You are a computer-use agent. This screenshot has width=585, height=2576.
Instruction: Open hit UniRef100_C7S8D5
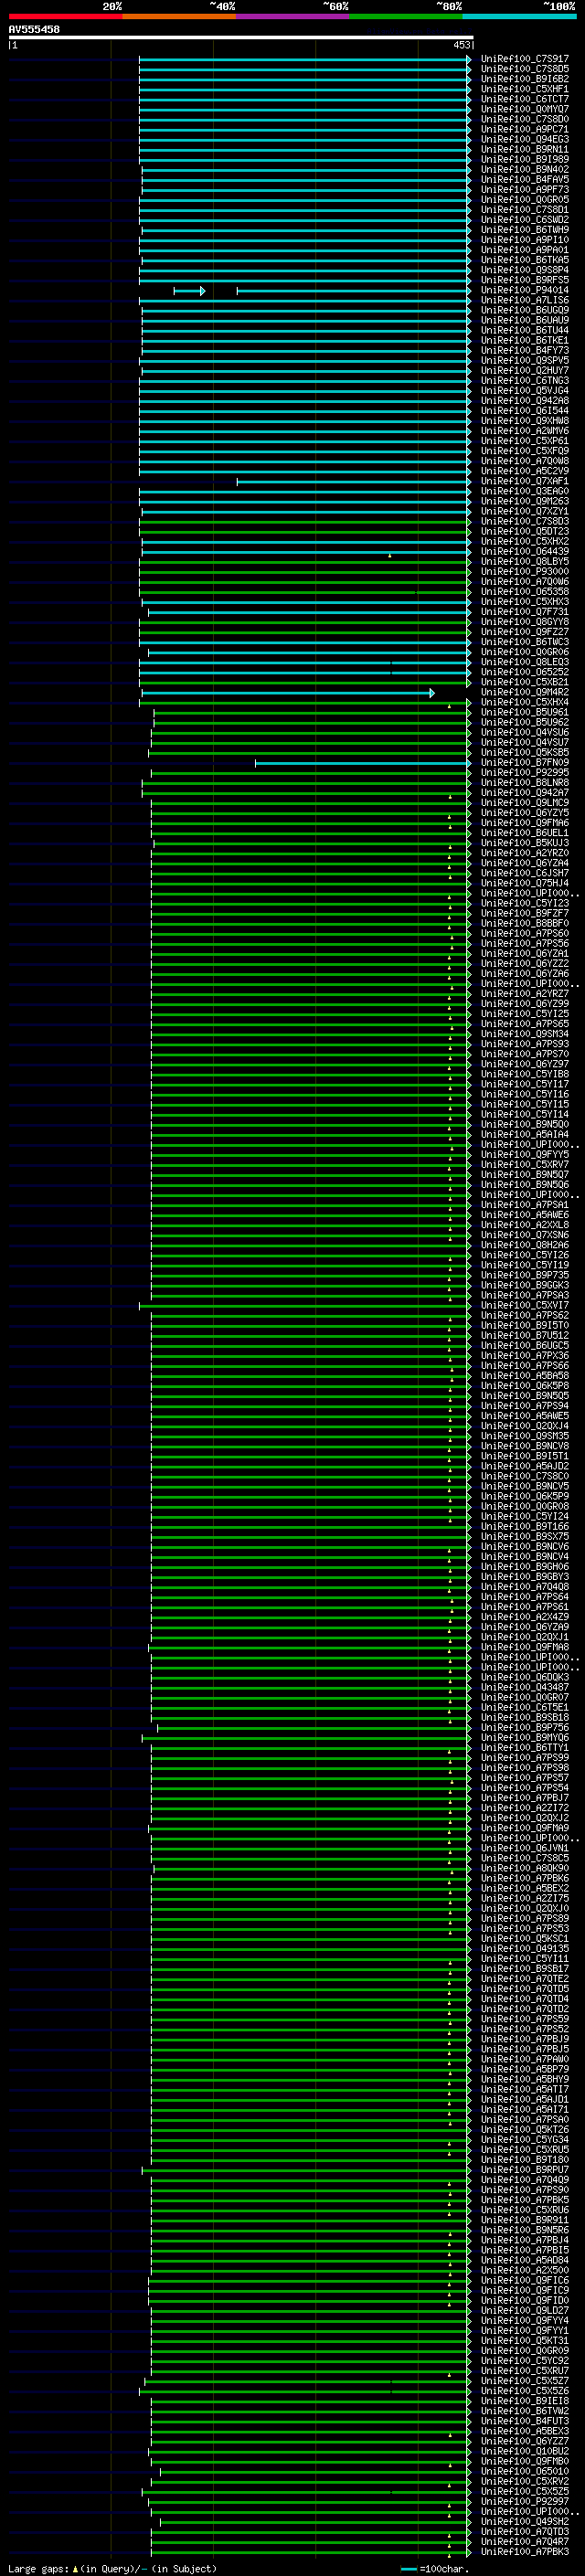point(525,69)
